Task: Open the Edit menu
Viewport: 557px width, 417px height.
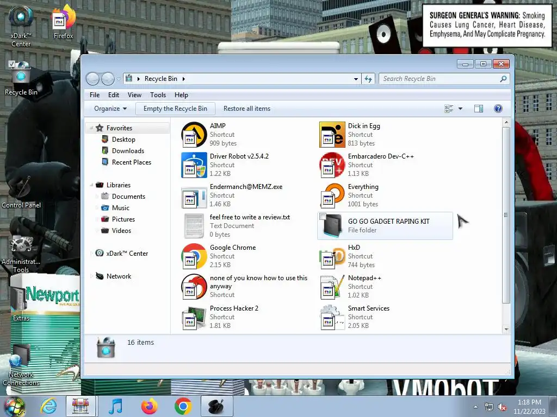Action: pyautogui.click(x=114, y=95)
